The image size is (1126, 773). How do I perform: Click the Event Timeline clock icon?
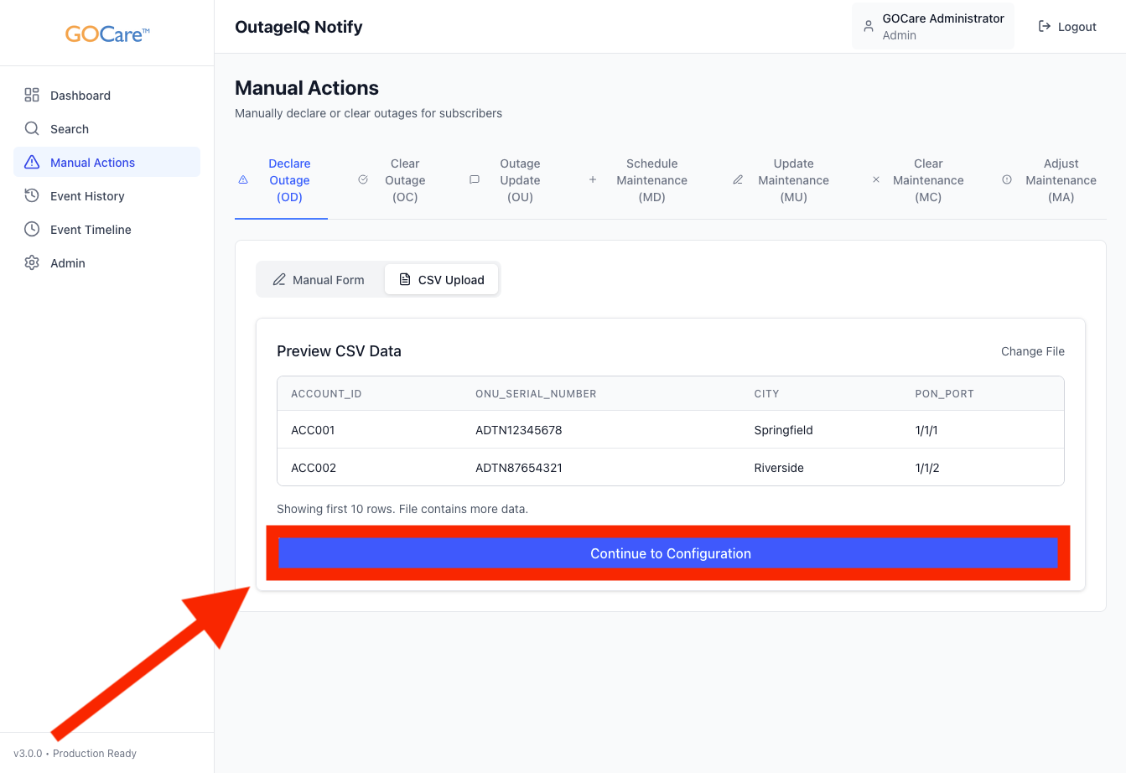pos(32,229)
